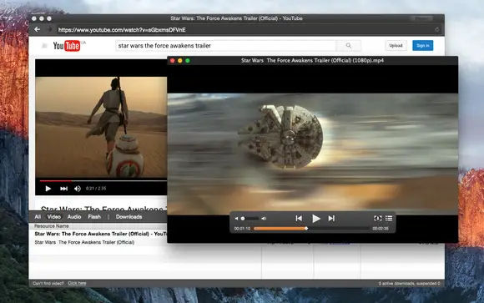Viewport: 484px width, 303px height.
Task: Click the media player video of Millennium Falcon
Action: click(312, 154)
